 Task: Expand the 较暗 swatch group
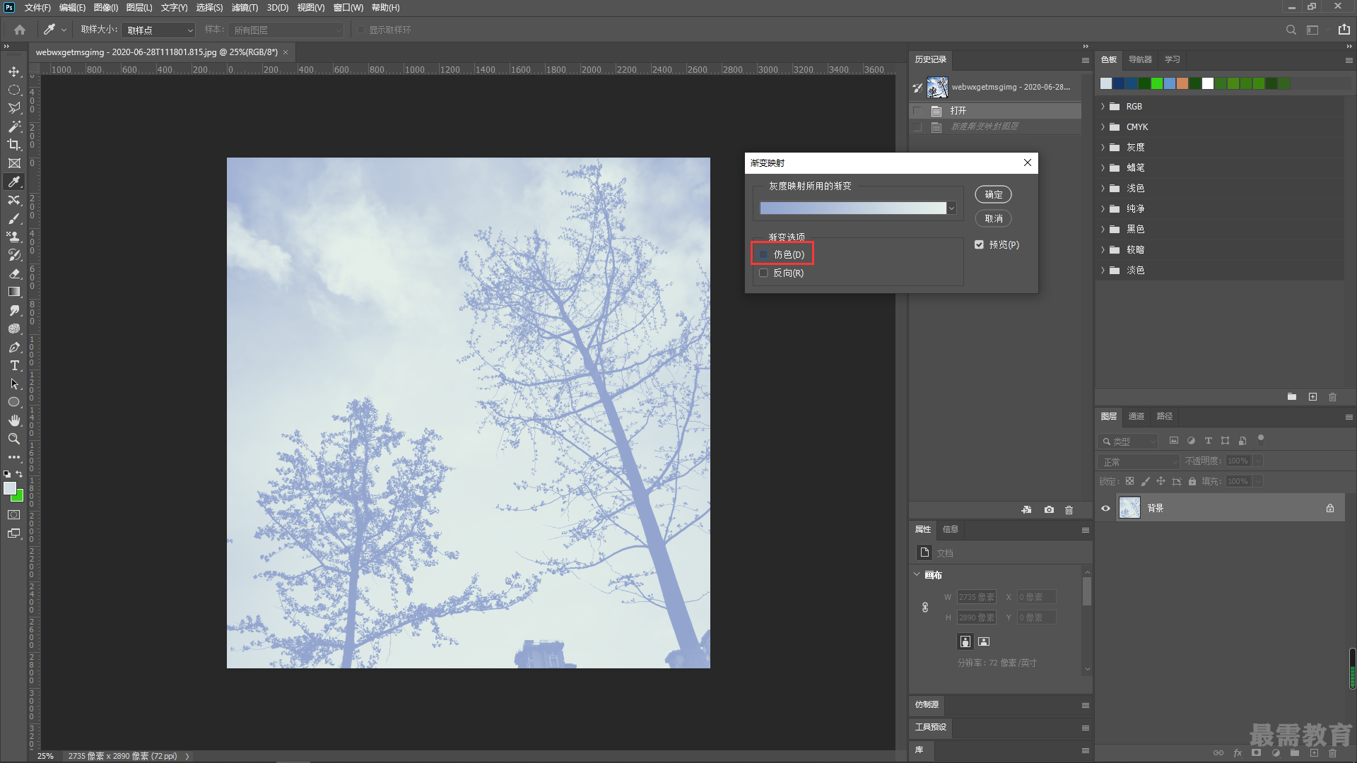[1103, 250]
